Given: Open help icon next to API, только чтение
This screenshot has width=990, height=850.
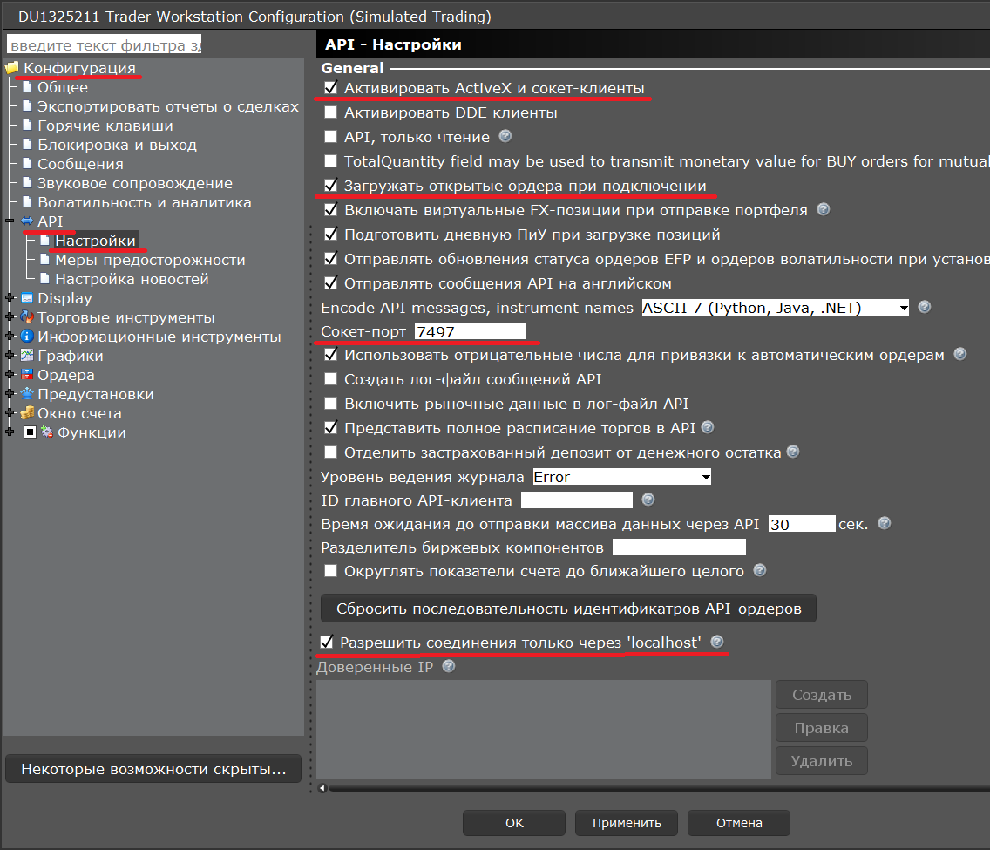Looking at the screenshot, I should click(x=505, y=136).
